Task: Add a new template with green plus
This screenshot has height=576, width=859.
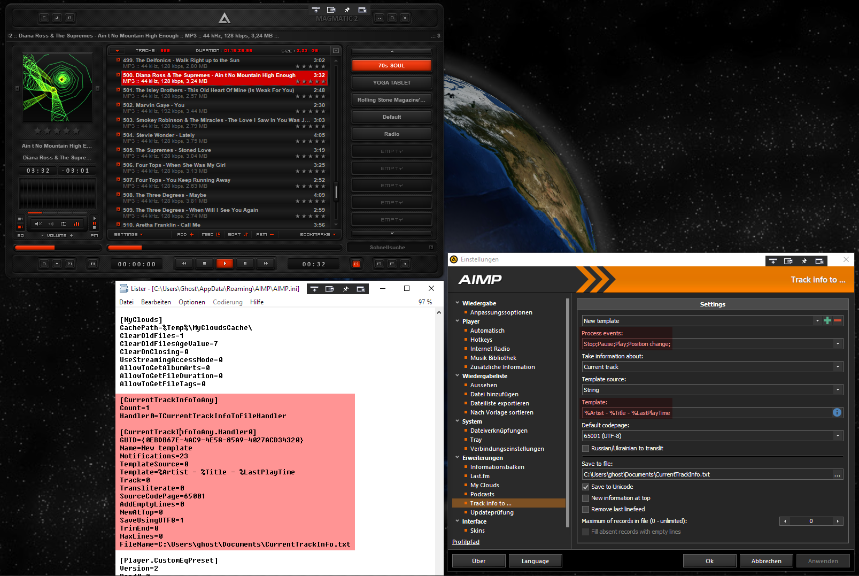Action: [827, 321]
